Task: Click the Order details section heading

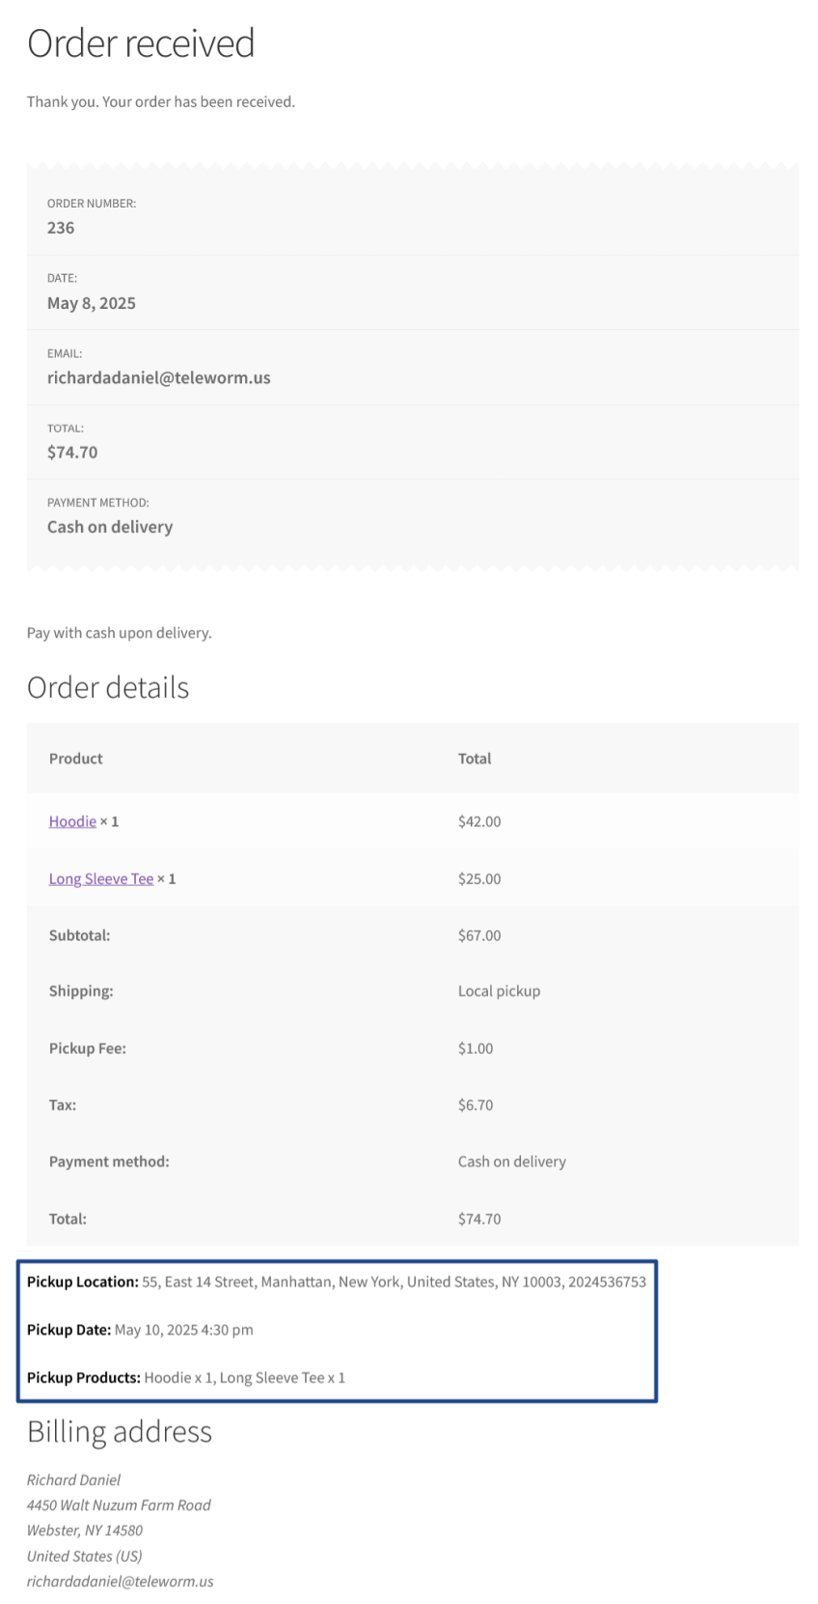Action: click(108, 687)
